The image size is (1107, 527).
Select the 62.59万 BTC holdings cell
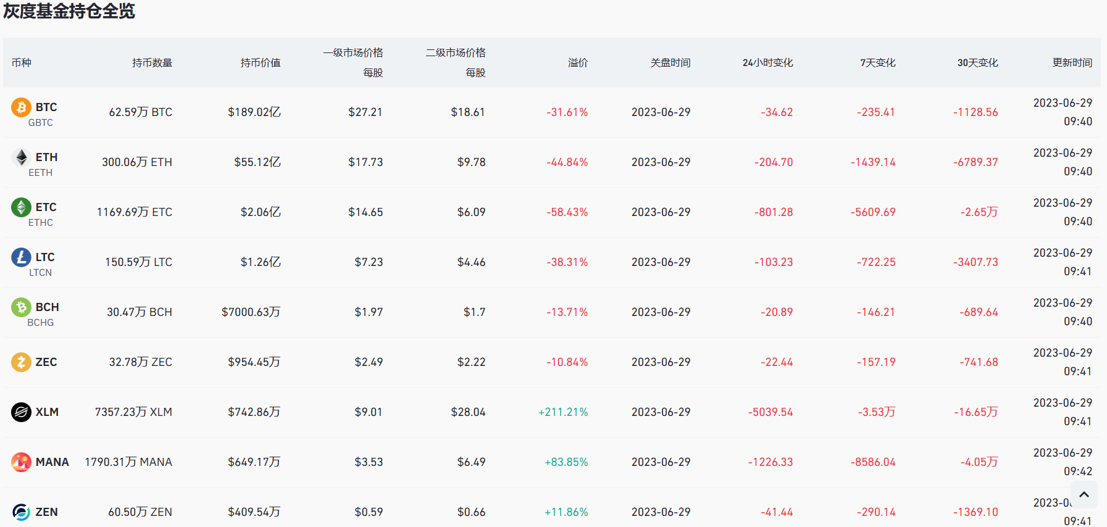[x=141, y=112]
